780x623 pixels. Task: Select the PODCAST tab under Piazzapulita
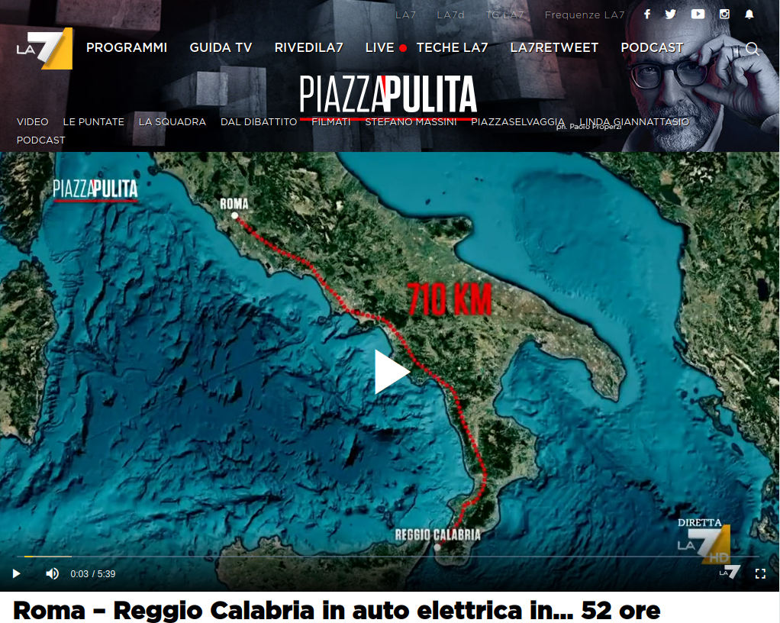pos(40,140)
